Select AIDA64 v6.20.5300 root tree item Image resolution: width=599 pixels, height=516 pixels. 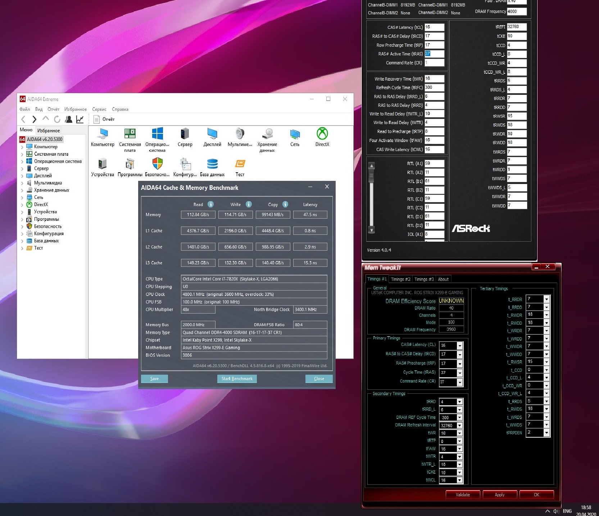pos(41,139)
